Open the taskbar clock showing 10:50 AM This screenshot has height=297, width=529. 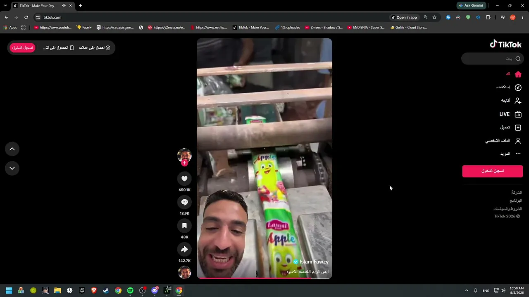(517, 290)
